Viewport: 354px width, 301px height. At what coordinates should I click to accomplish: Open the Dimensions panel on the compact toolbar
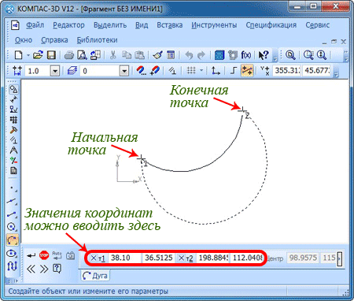pyautogui.click(x=13, y=99)
